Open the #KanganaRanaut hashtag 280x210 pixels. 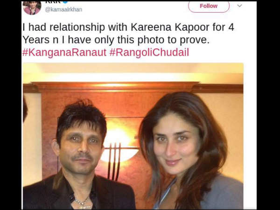click(x=64, y=52)
